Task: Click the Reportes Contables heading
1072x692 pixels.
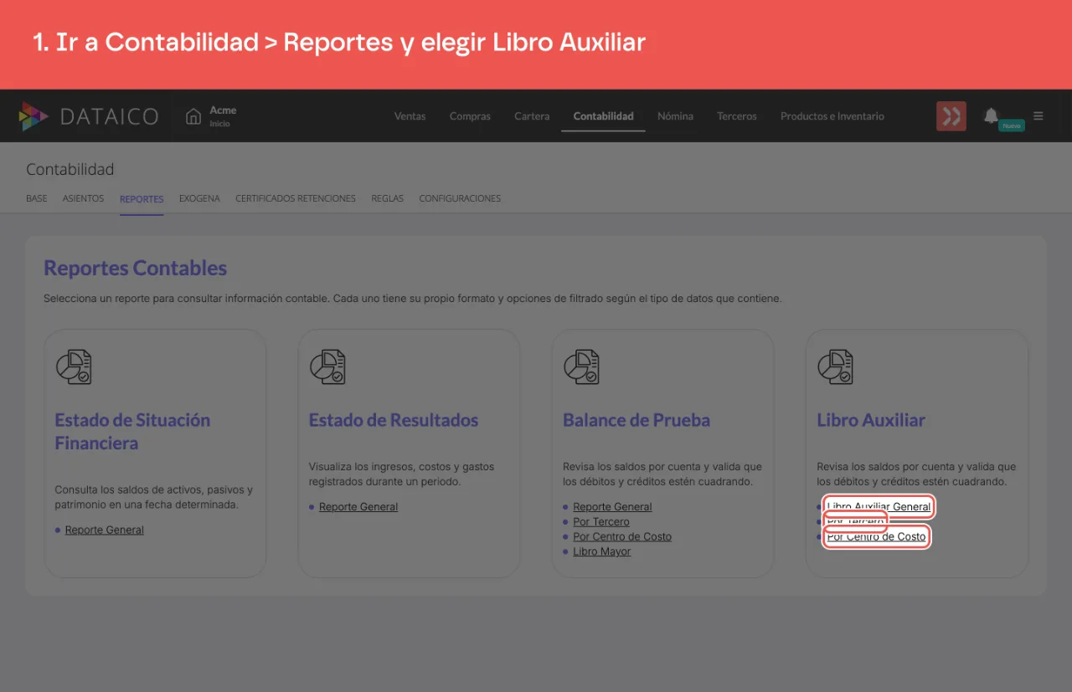Action: click(136, 268)
